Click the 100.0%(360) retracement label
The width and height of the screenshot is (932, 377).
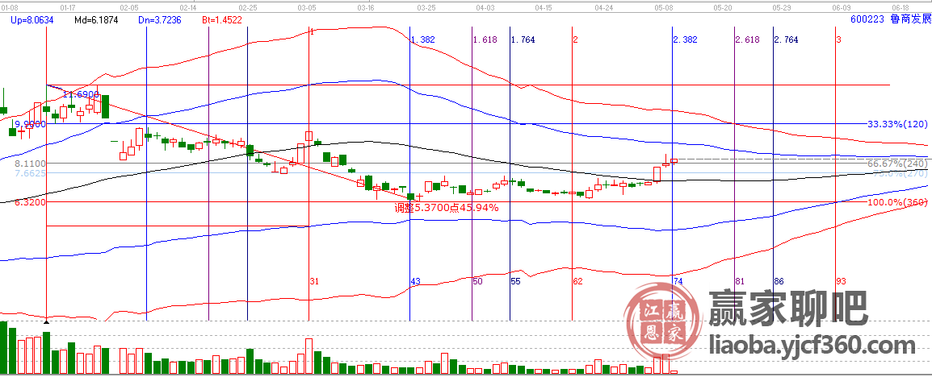point(897,203)
